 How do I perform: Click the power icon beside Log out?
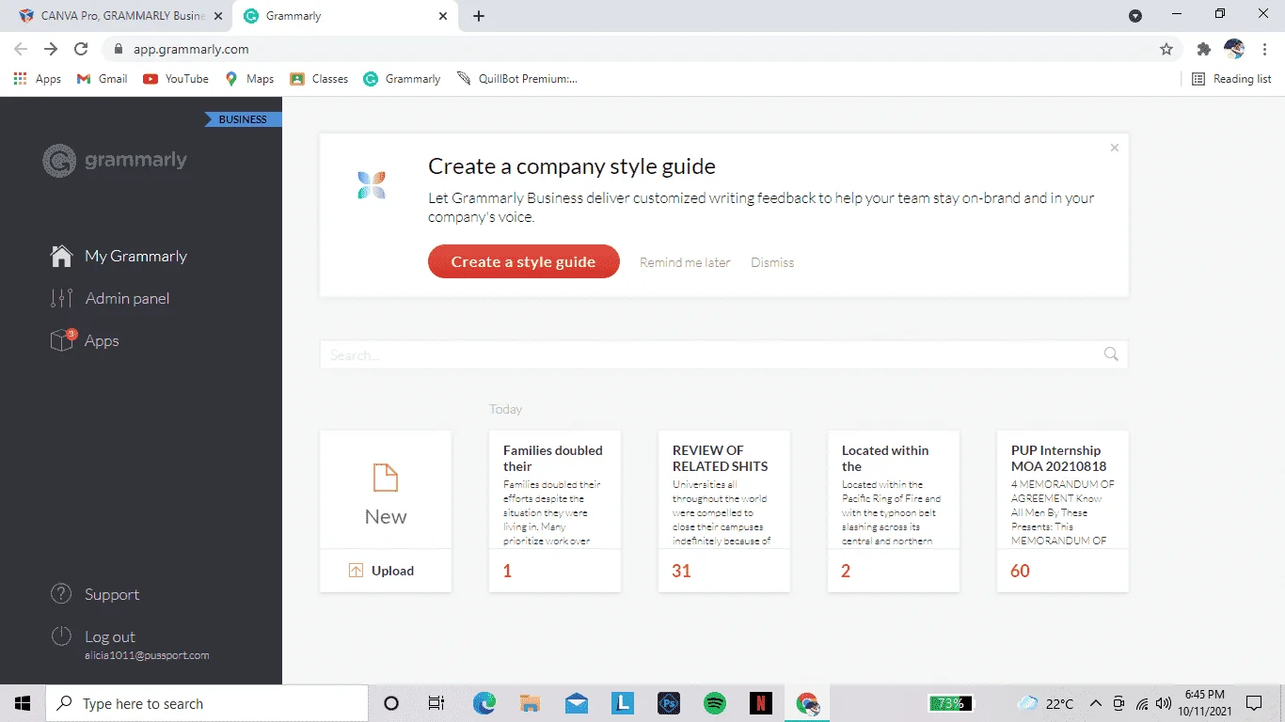pos(61,636)
